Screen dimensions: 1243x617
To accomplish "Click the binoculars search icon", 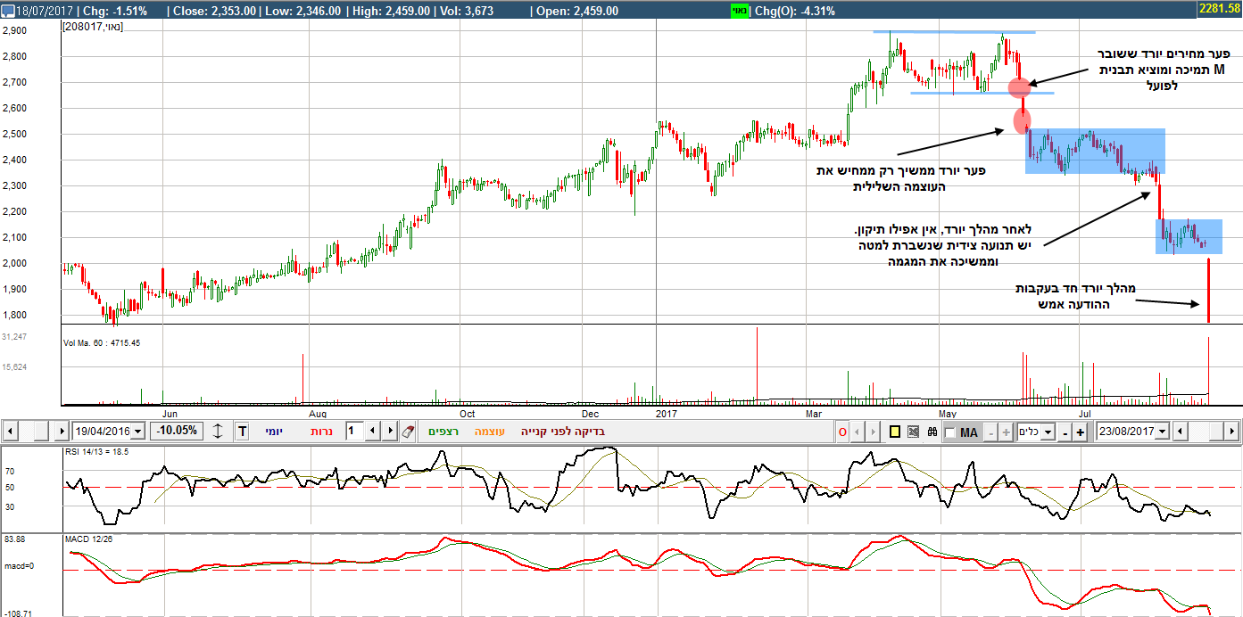I will 932,432.
